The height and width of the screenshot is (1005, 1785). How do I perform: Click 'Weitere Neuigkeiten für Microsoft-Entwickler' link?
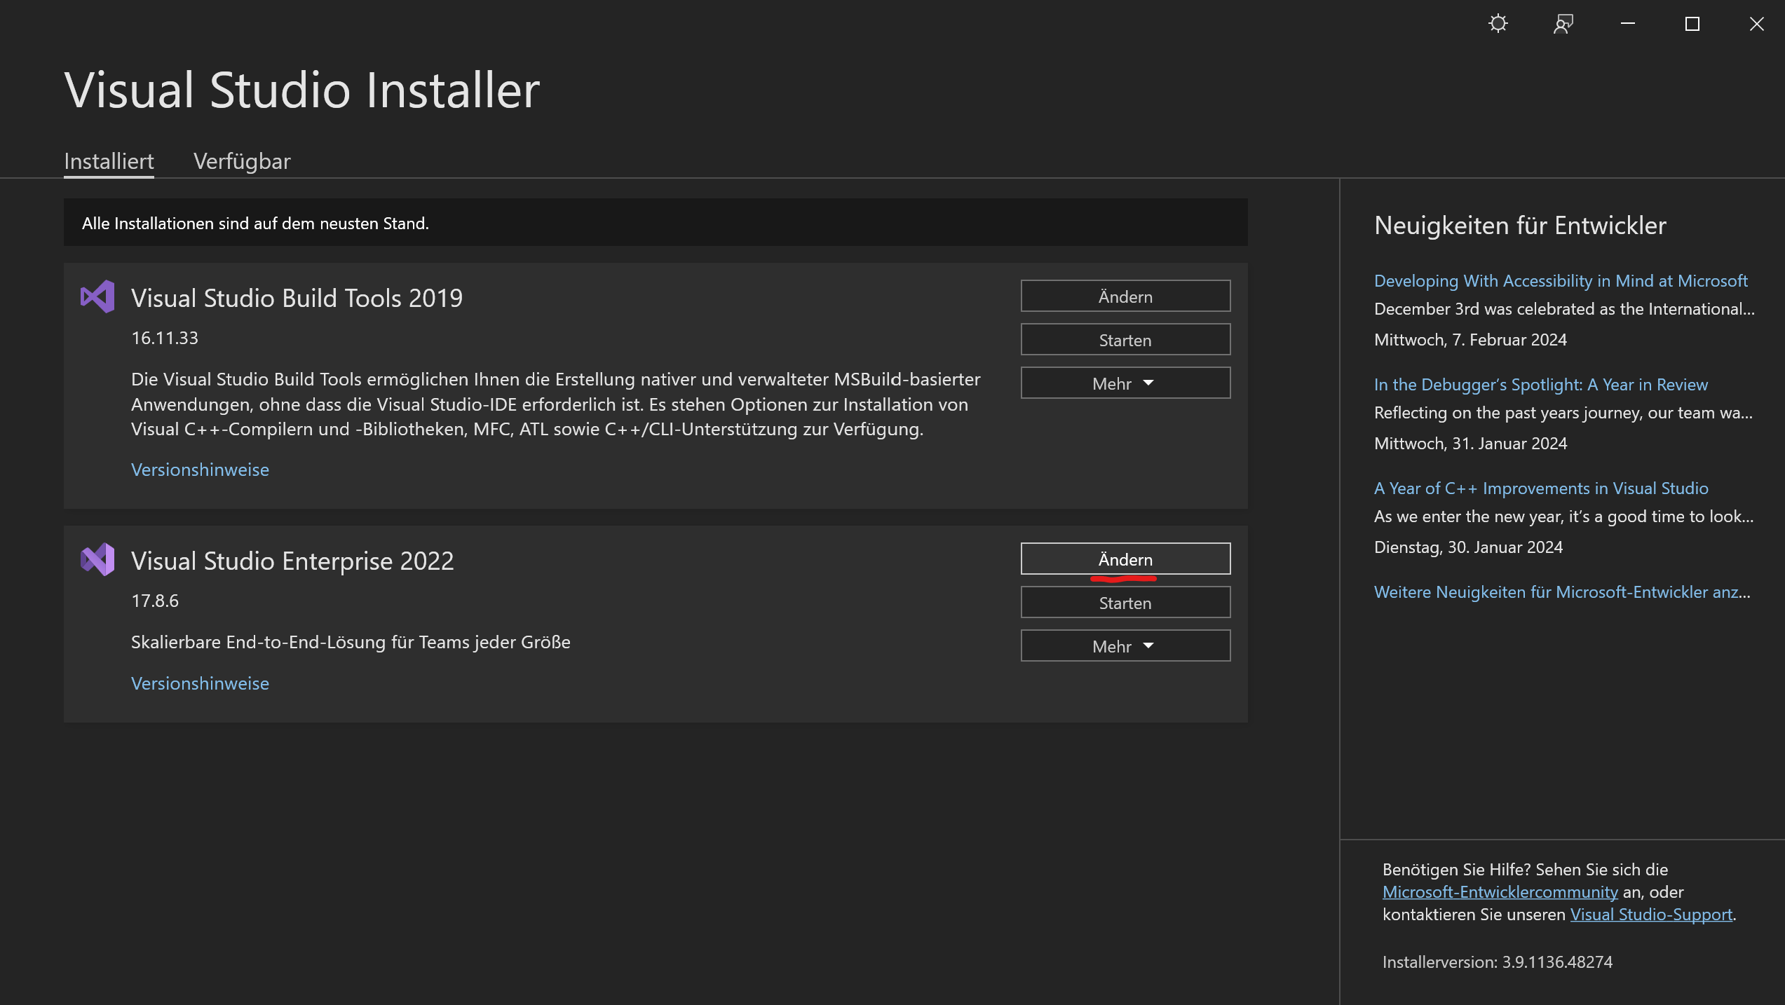coord(1562,592)
